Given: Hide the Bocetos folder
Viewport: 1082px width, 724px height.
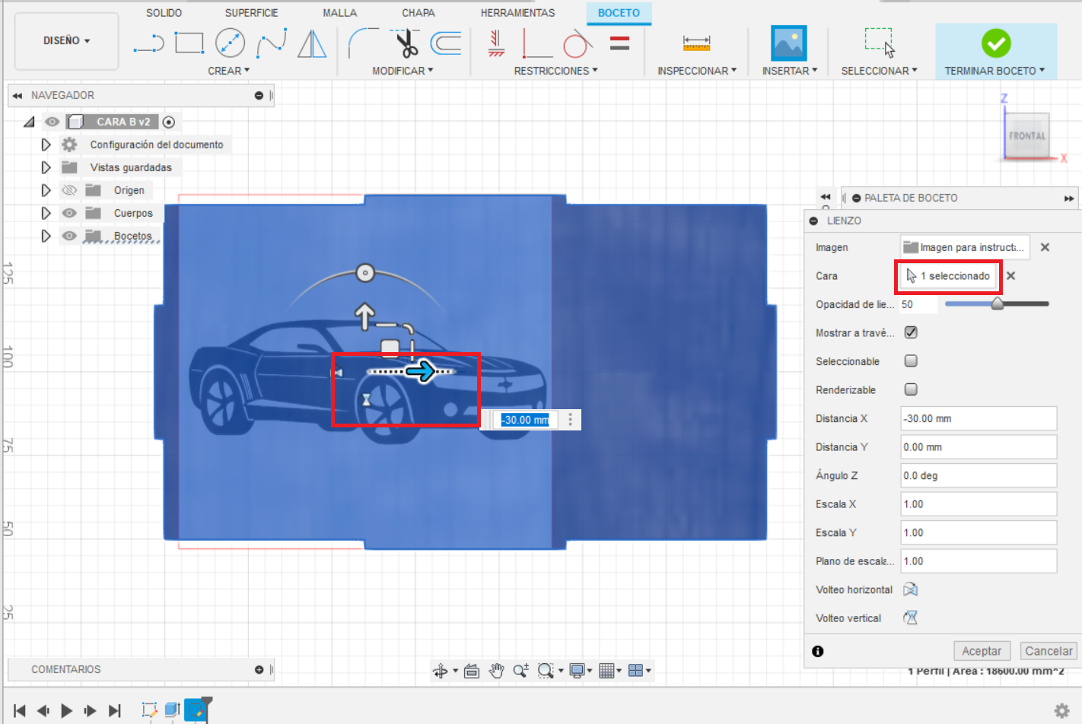Looking at the screenshot, I should click(x=69, y=236).
